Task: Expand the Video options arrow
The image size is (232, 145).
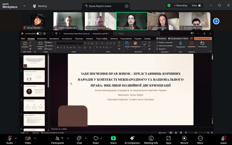Action: click(x=34, y=138)
